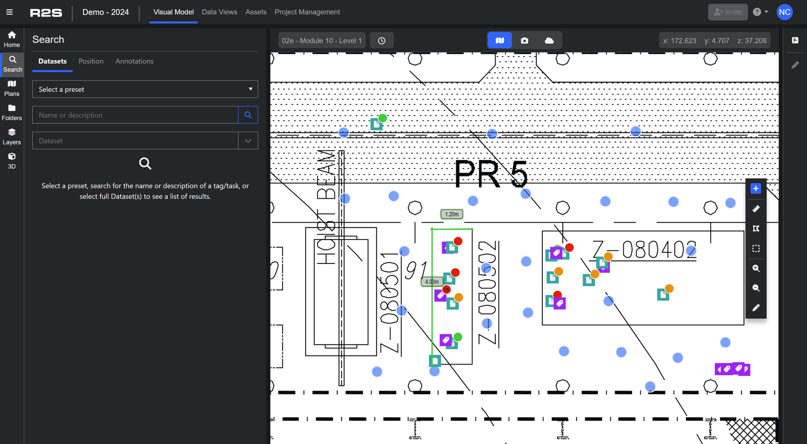Image resolution: width=807 pixels, height=444 pixels.
Task: Click into the Dataset combo field
Action: point(135,141)
